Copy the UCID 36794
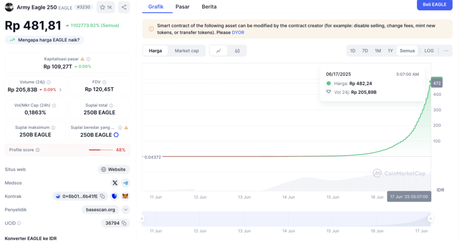This screenshot has height=244, width=459. [124, 223]
